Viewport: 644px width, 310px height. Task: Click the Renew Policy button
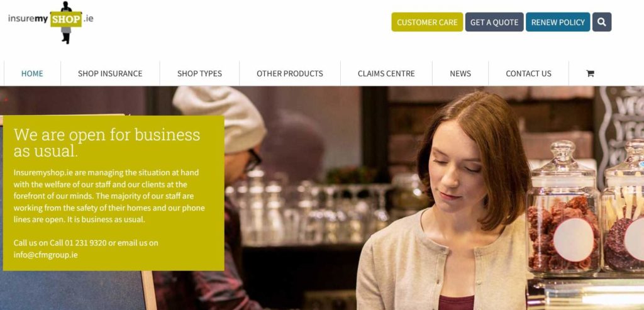point(558,22)
